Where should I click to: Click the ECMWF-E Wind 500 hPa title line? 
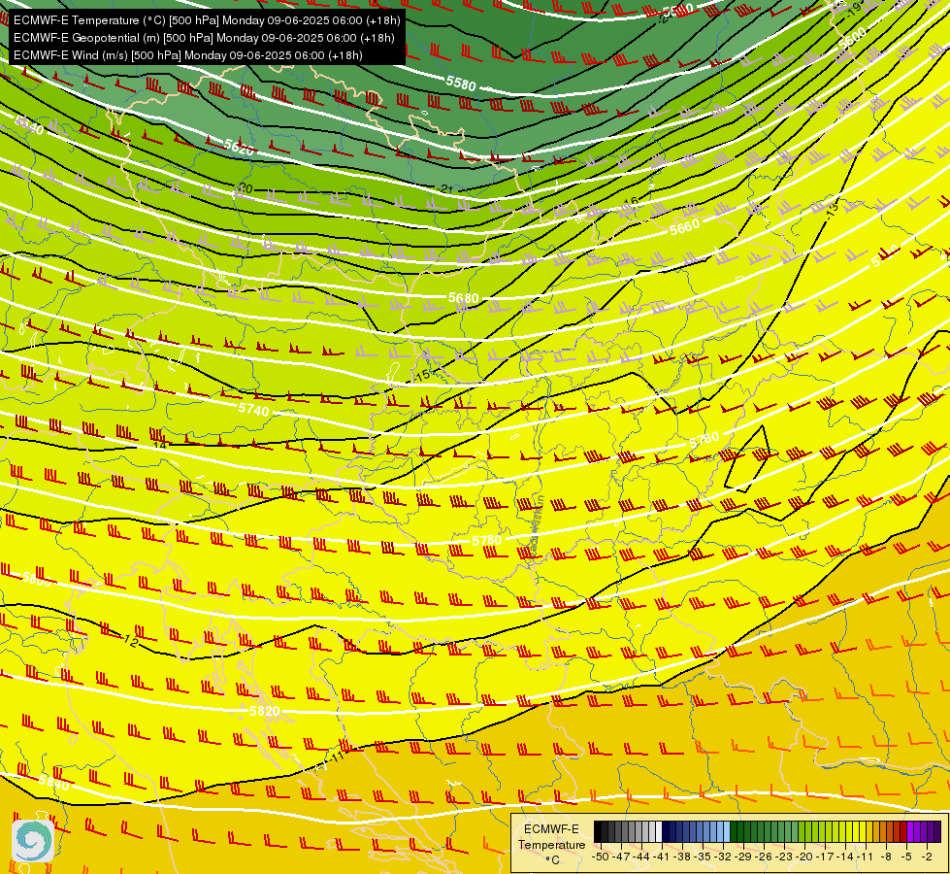[188, 55]
